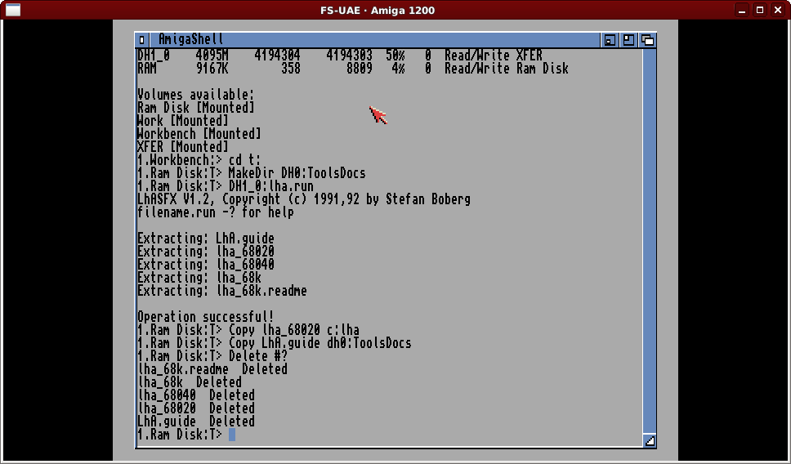Click the AmigaShell resize gadget in the corner
The width and height of the screenshot is (791, 464).
[650, 440]
